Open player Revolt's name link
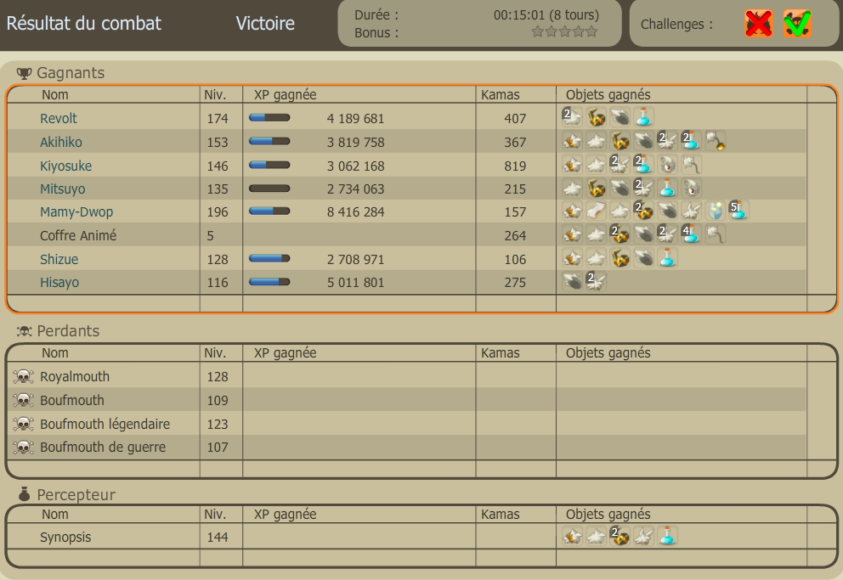The height and width of the screenshot is (580, 843). click(59, 119)
